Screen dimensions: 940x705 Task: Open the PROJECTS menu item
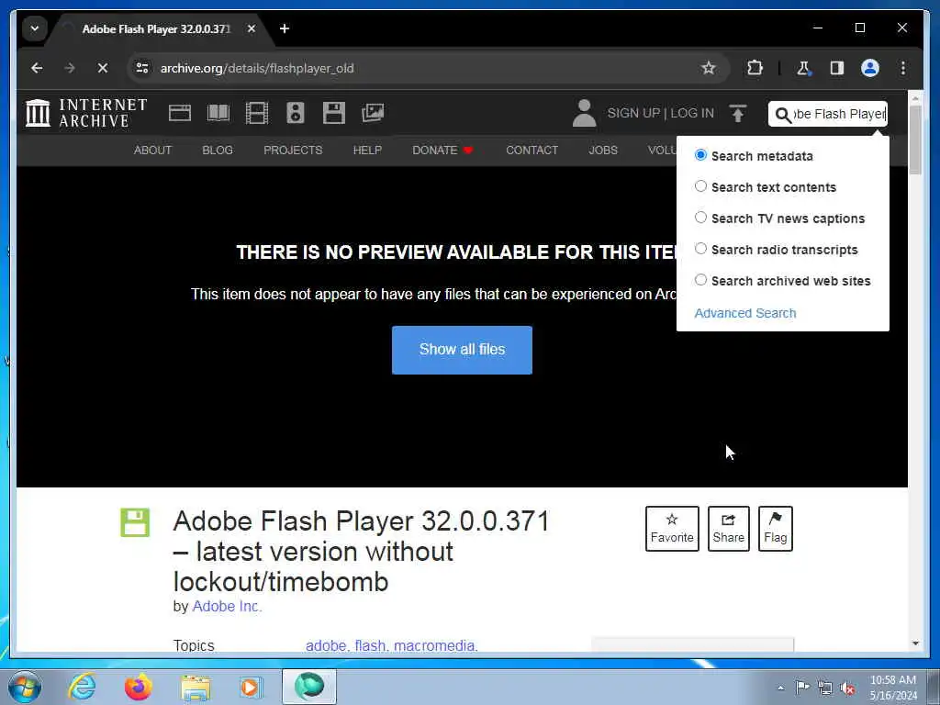click(x=293, y=150)
